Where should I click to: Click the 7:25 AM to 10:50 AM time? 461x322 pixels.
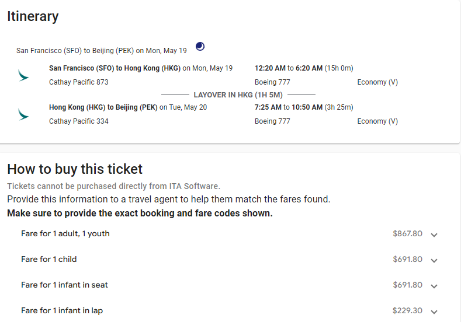tap(289, 107)
